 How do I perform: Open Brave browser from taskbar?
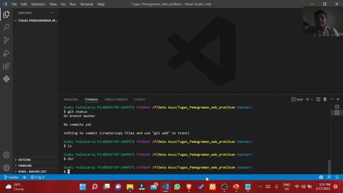[189, 187]
